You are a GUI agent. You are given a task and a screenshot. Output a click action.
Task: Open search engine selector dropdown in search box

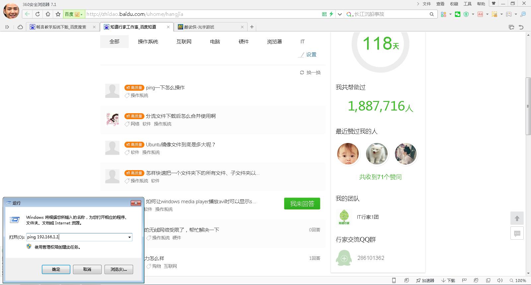point(349,14)
